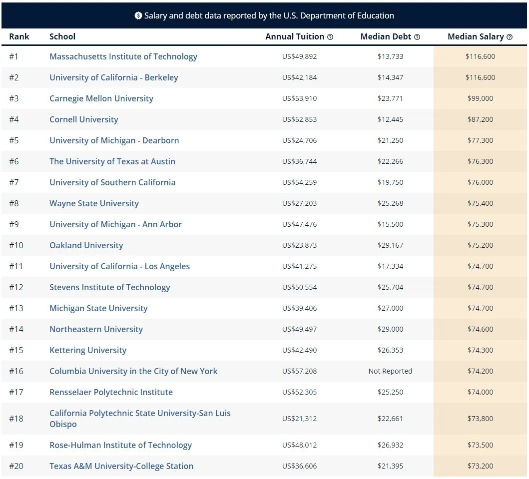The width and height of the screenshot is (529, 479).
Task: Open Stevens Institute of Technology link
Action: (109, 287)
